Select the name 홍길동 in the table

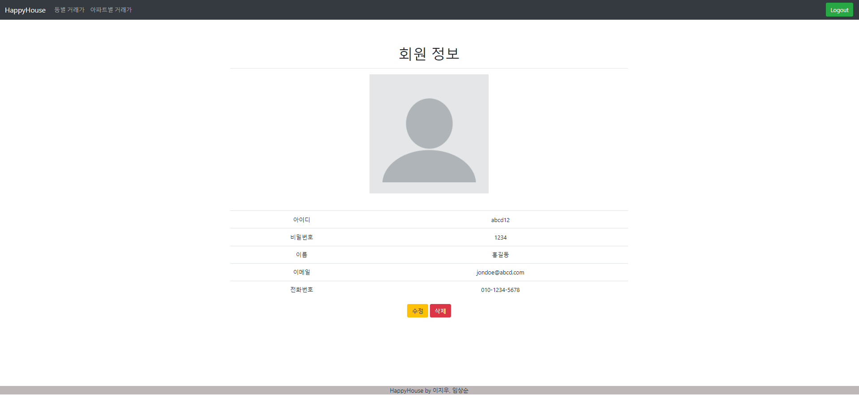pyautogui.click(x=500, y=254)
